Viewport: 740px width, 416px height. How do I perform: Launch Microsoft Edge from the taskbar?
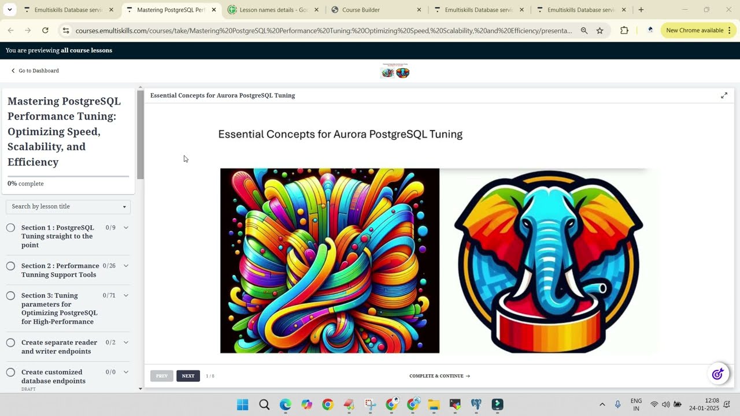[x=286, y=404]
